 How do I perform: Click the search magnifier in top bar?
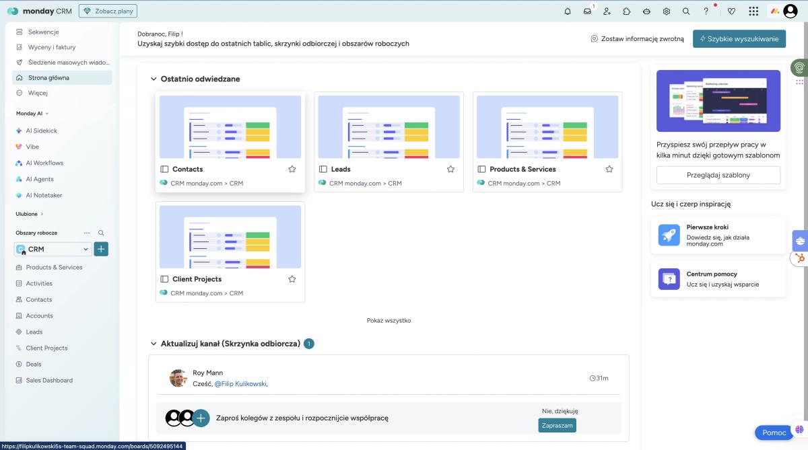pos(686,11)
